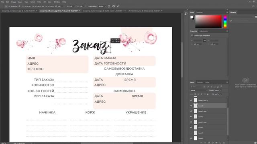Open the search icon in options bar
Image resolution: width=257 pixels, height=144 pixels.
(253, 6)
